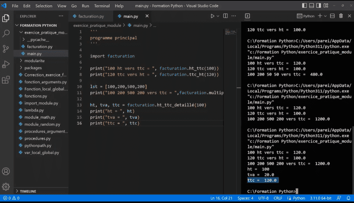Viewport: 354px width, 203px height.
Task: Select the Python terminal shell label
Action: click(306, 16)
